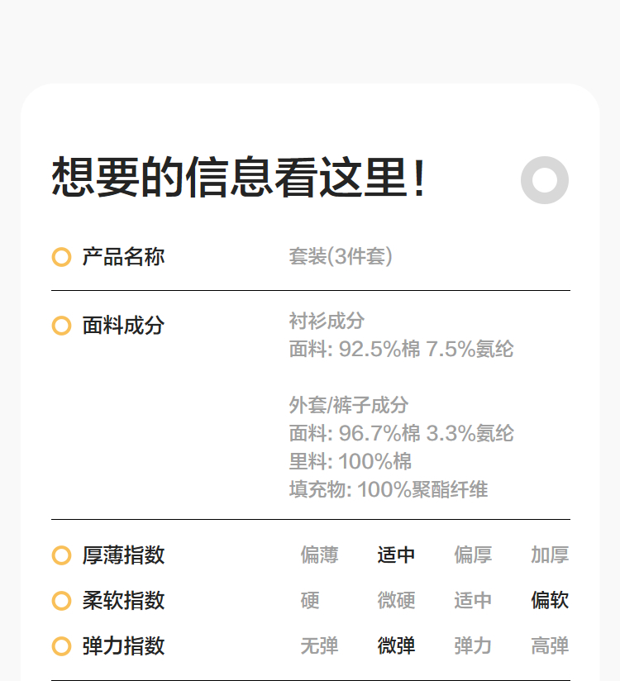Pick 无弹 elasticity option
620x681 pixels.
point(319,646)
